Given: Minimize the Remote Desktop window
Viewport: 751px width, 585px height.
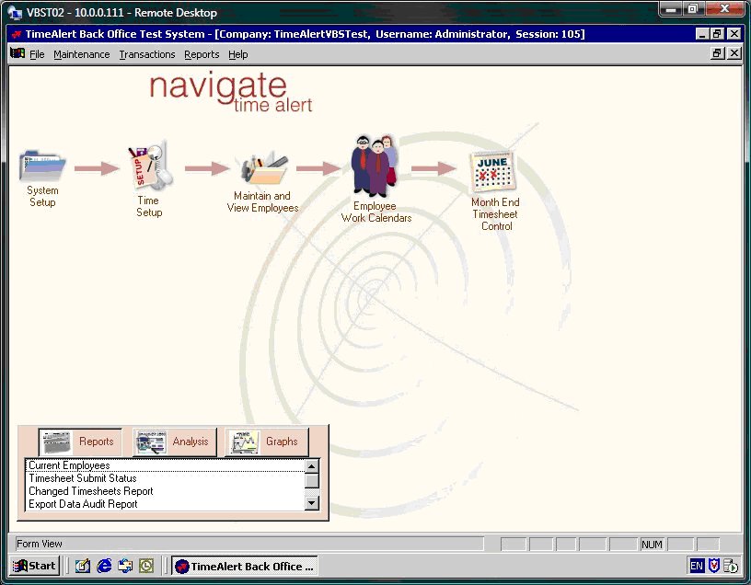Looking at the screenshot, I should pyautogui.click(x=672, y=8).
